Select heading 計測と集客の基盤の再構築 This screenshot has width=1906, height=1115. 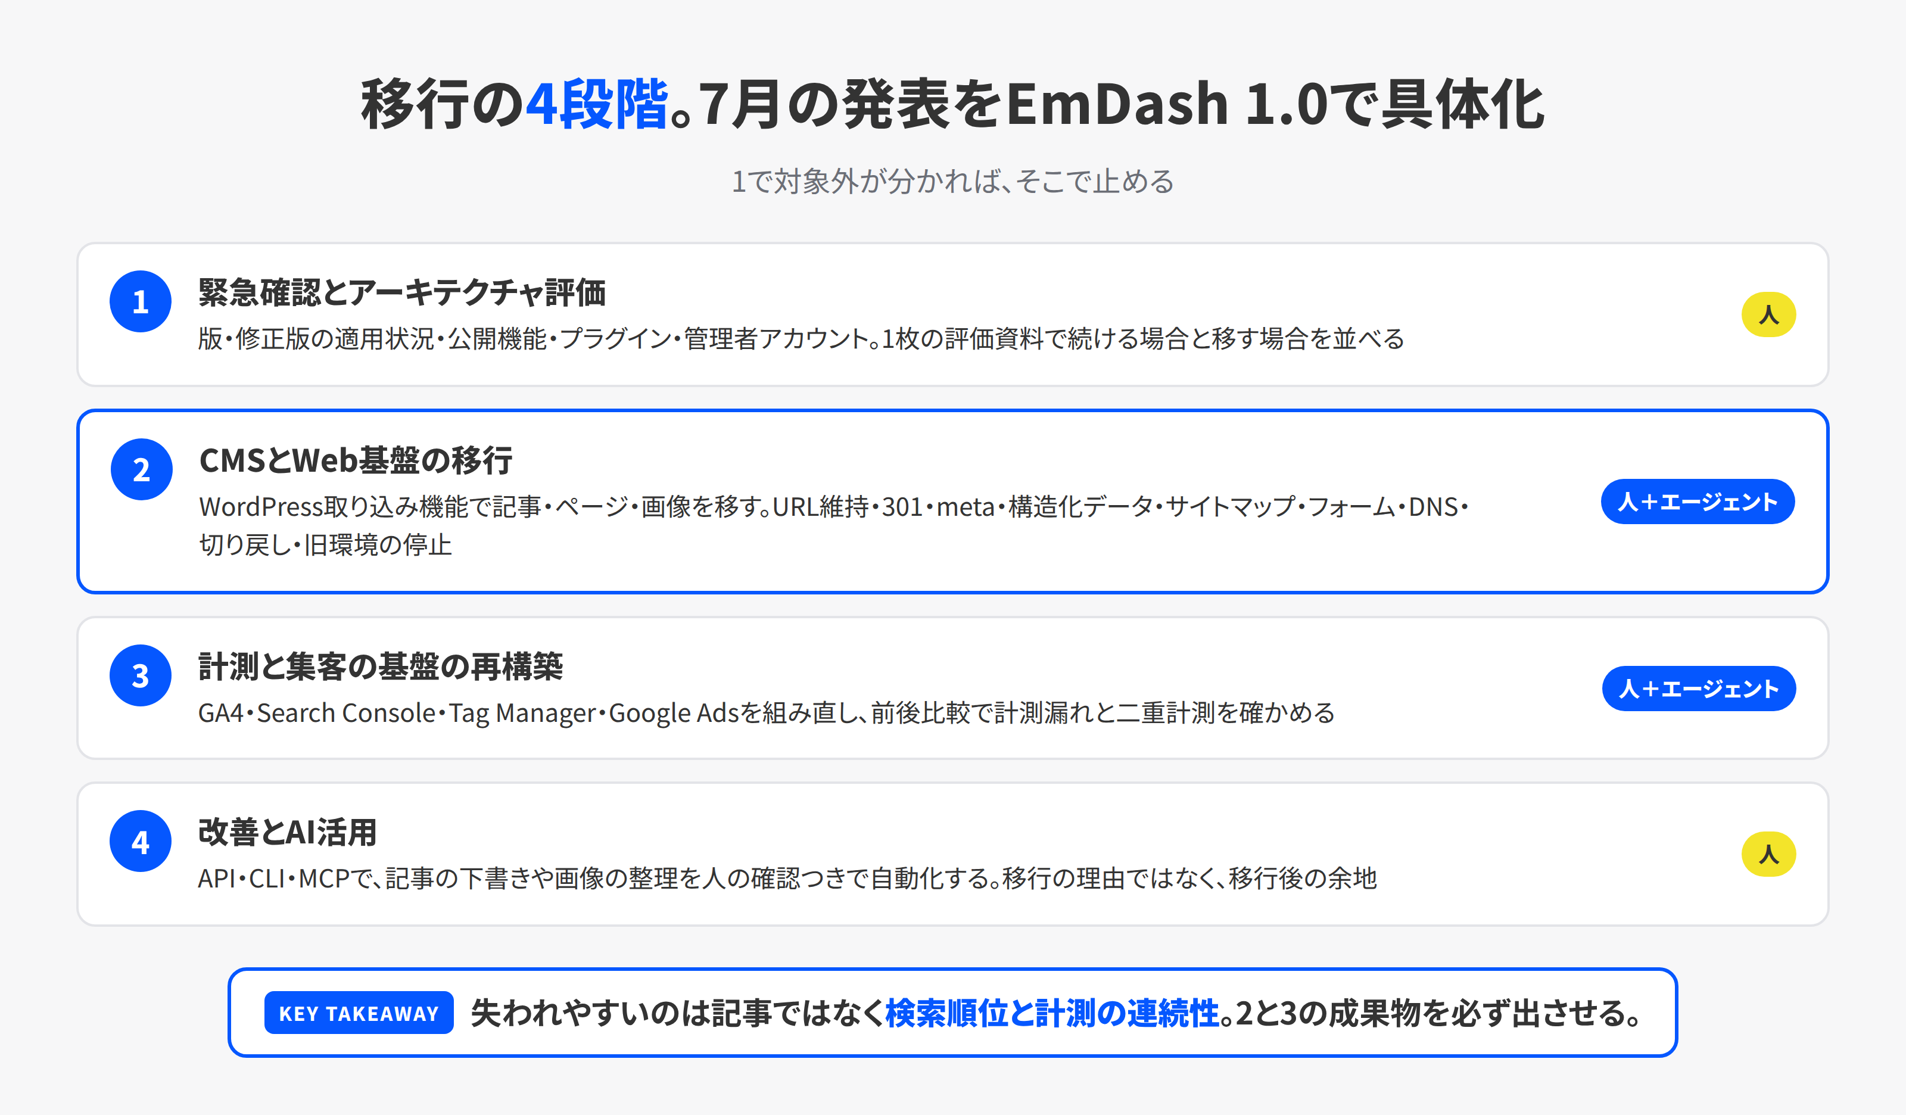(x=381, y=666)
